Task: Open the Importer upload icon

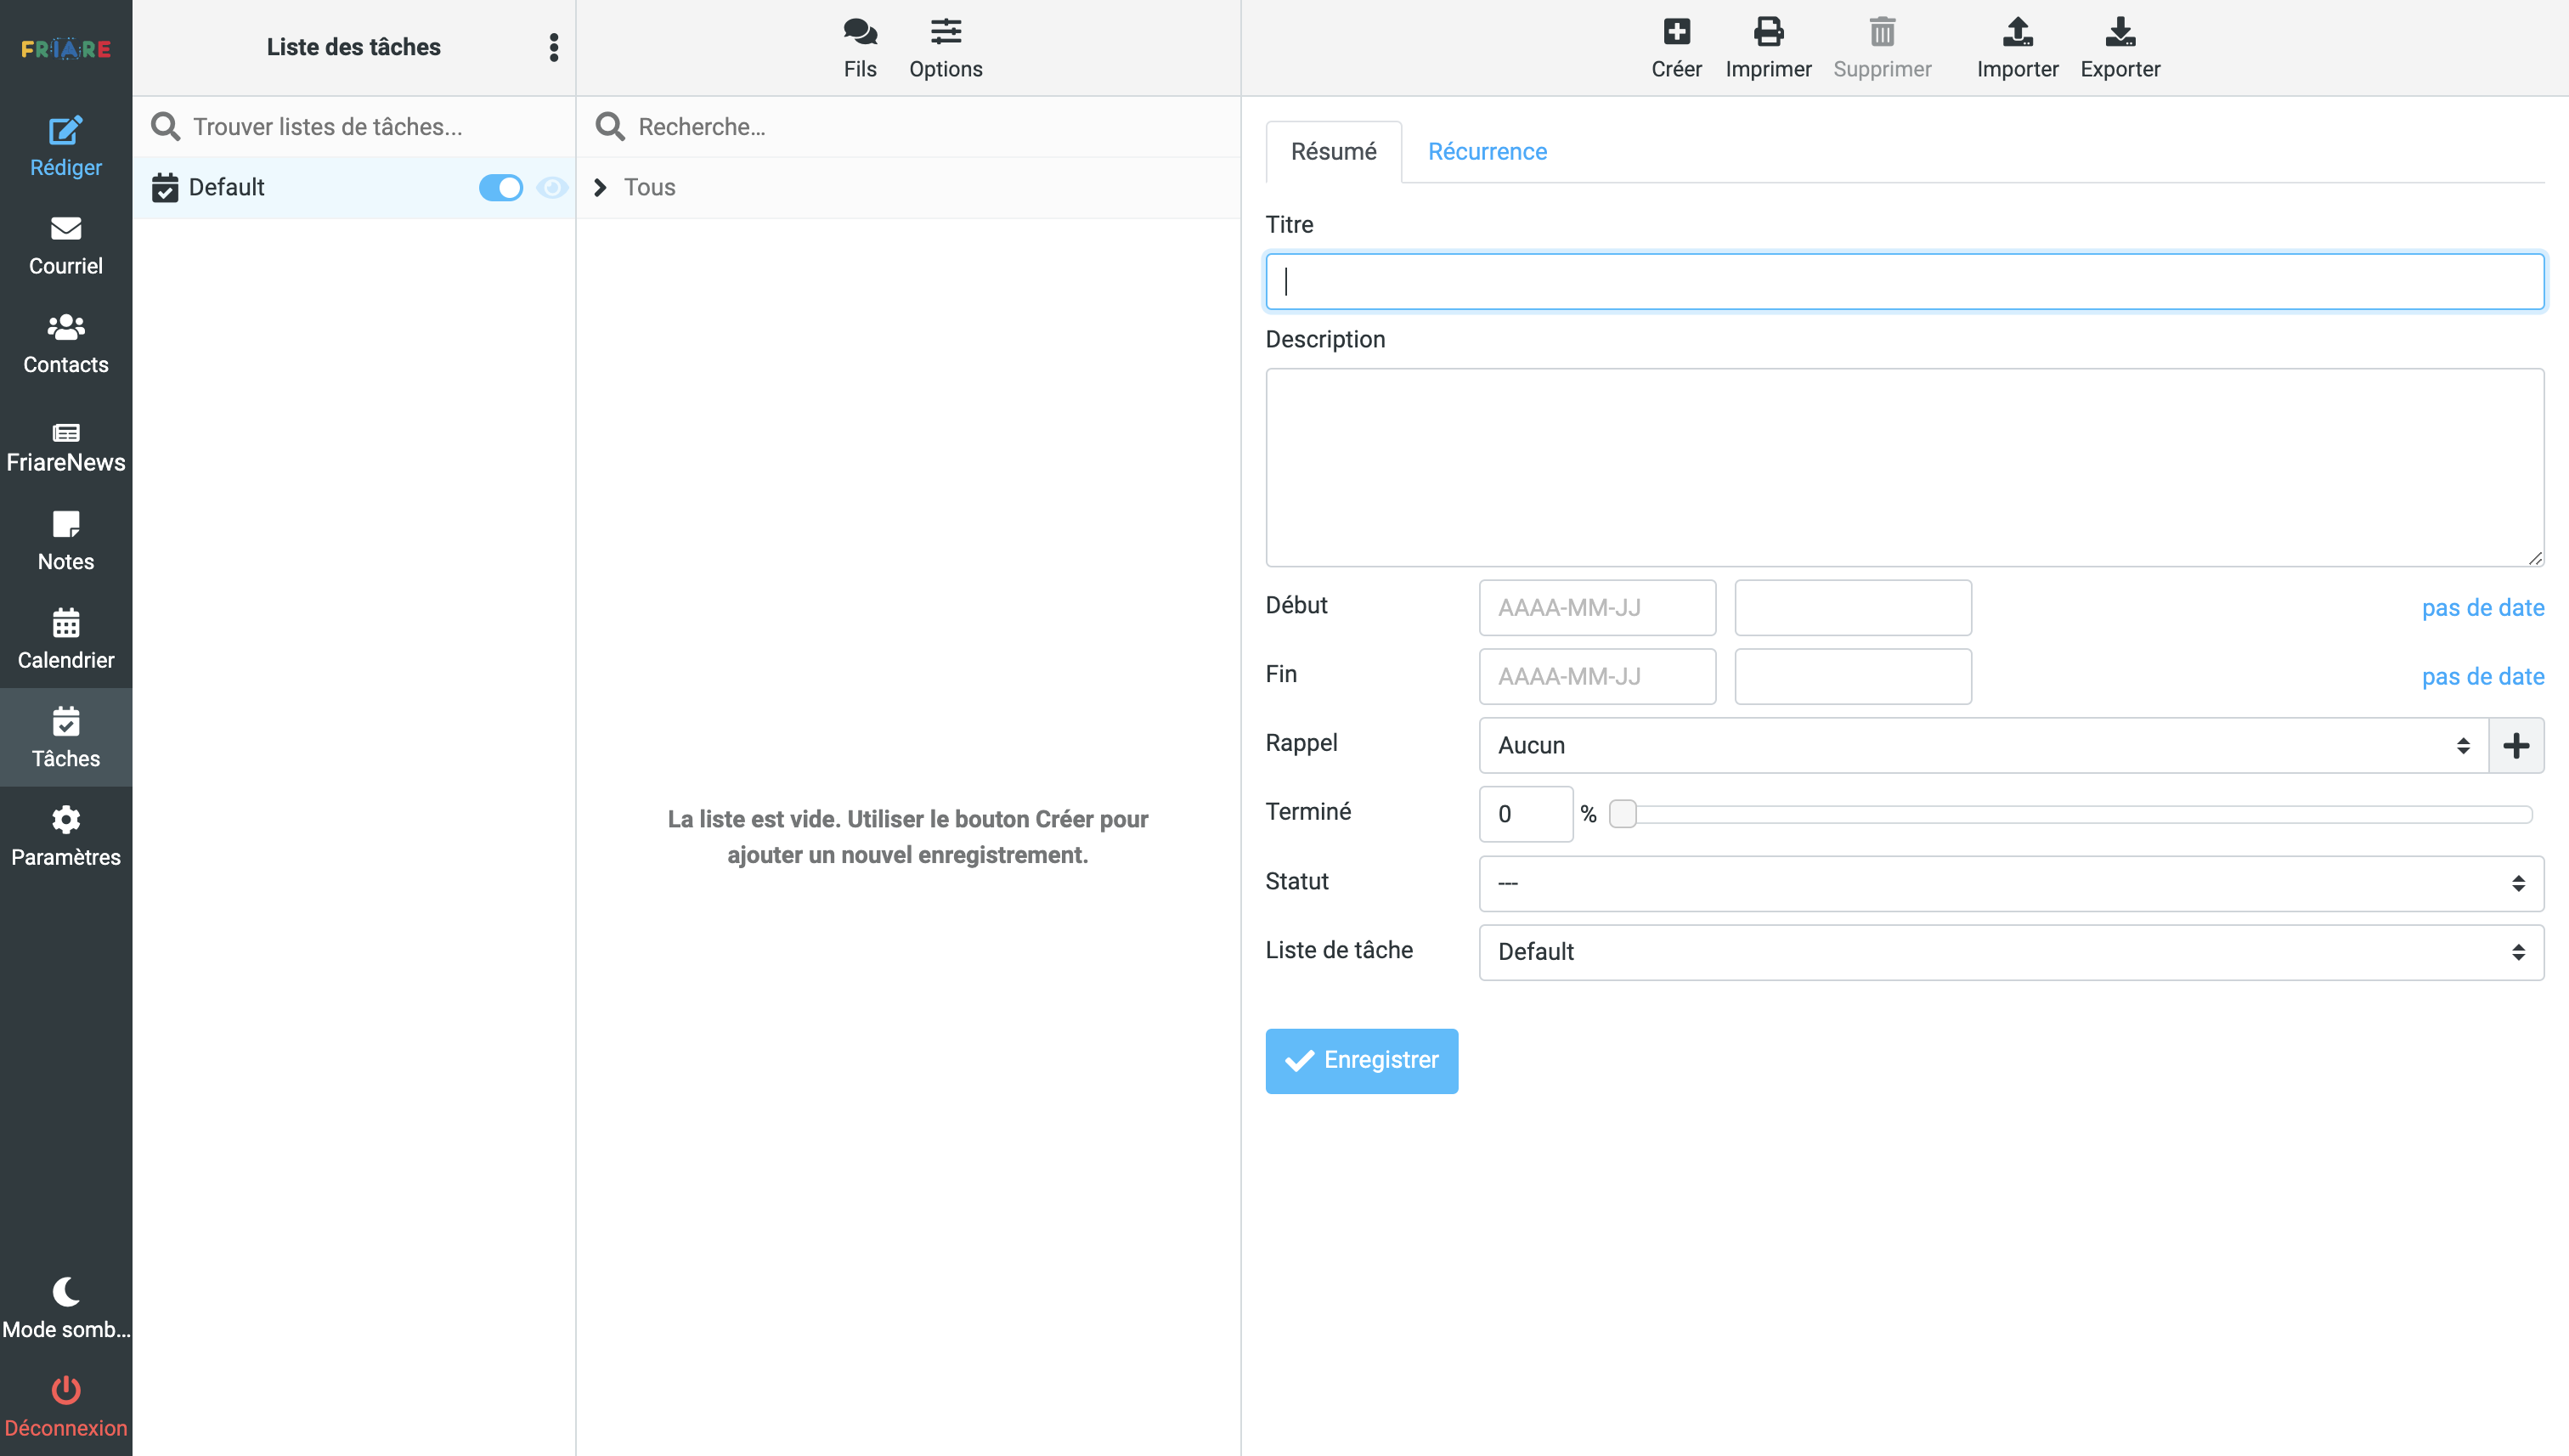Action: coord(2016,33)
